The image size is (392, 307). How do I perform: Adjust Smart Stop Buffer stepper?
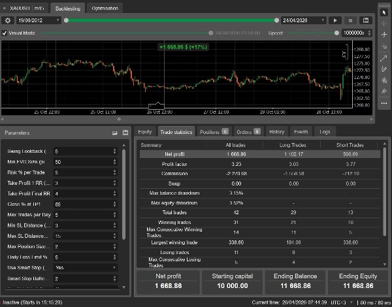point(114,278)
